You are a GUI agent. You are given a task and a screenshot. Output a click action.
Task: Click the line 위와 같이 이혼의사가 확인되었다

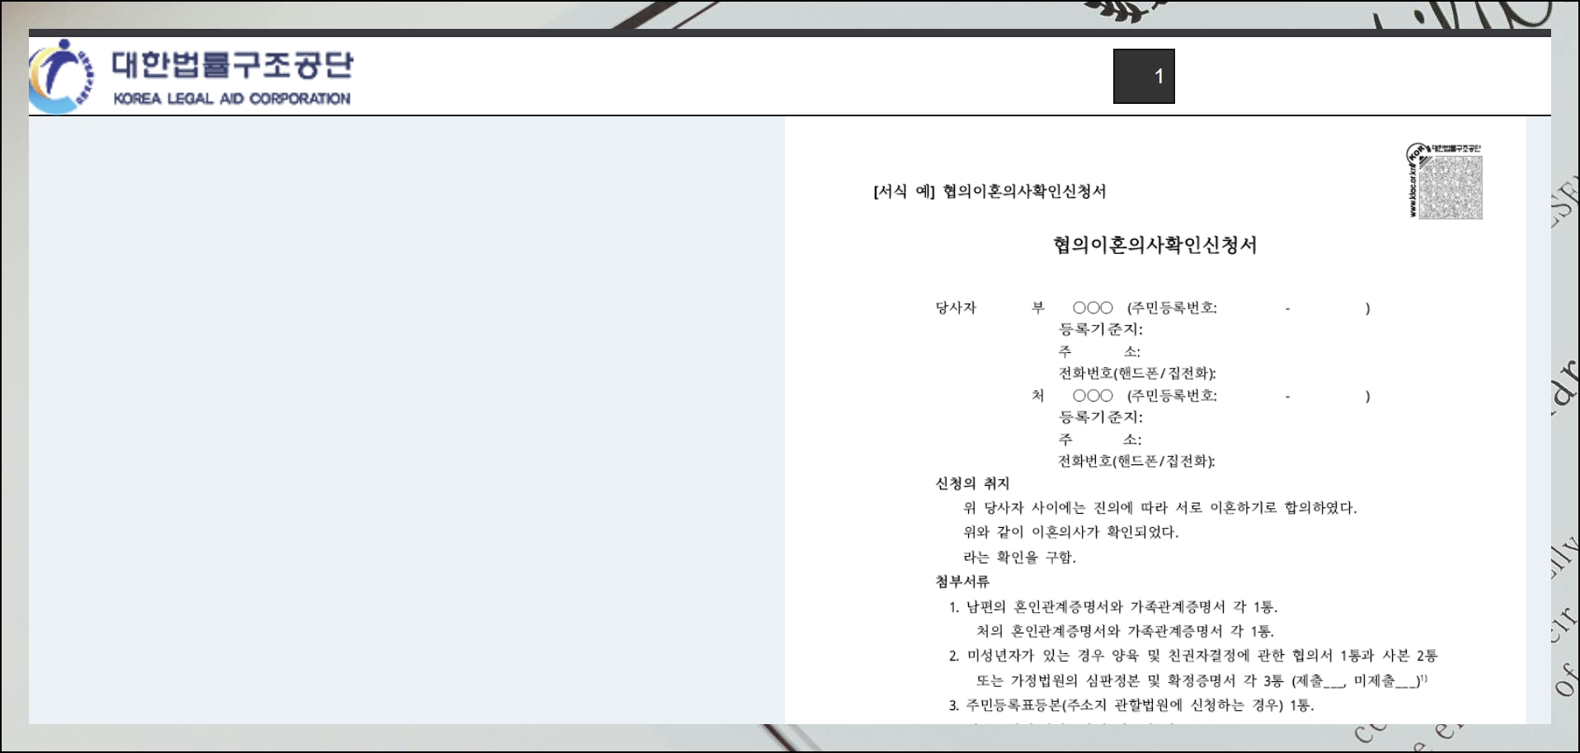(x=1071, y=532)
